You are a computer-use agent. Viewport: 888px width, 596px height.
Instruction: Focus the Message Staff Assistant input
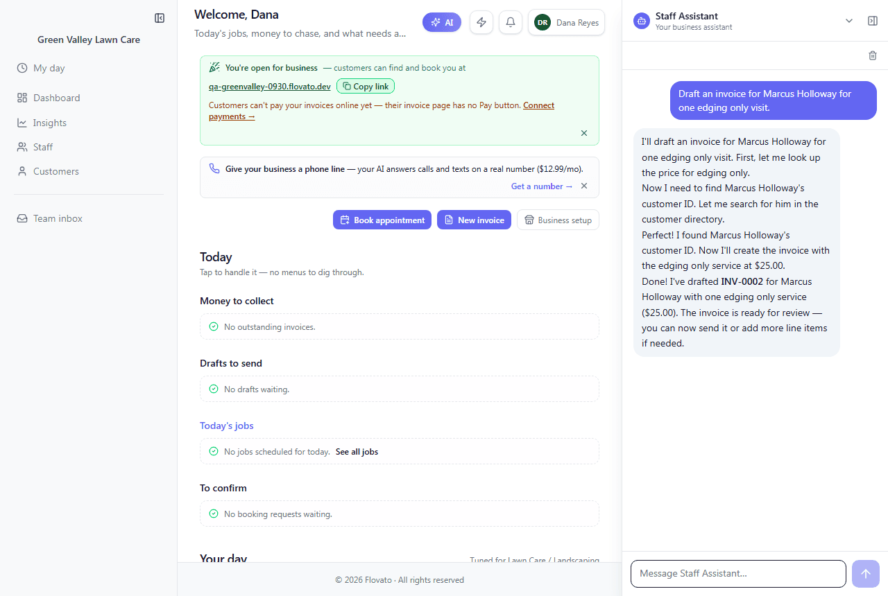pyautogui.click(x=738, y=574)
